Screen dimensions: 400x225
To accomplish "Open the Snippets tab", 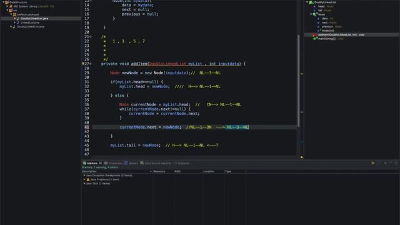I will click(181, 163).
